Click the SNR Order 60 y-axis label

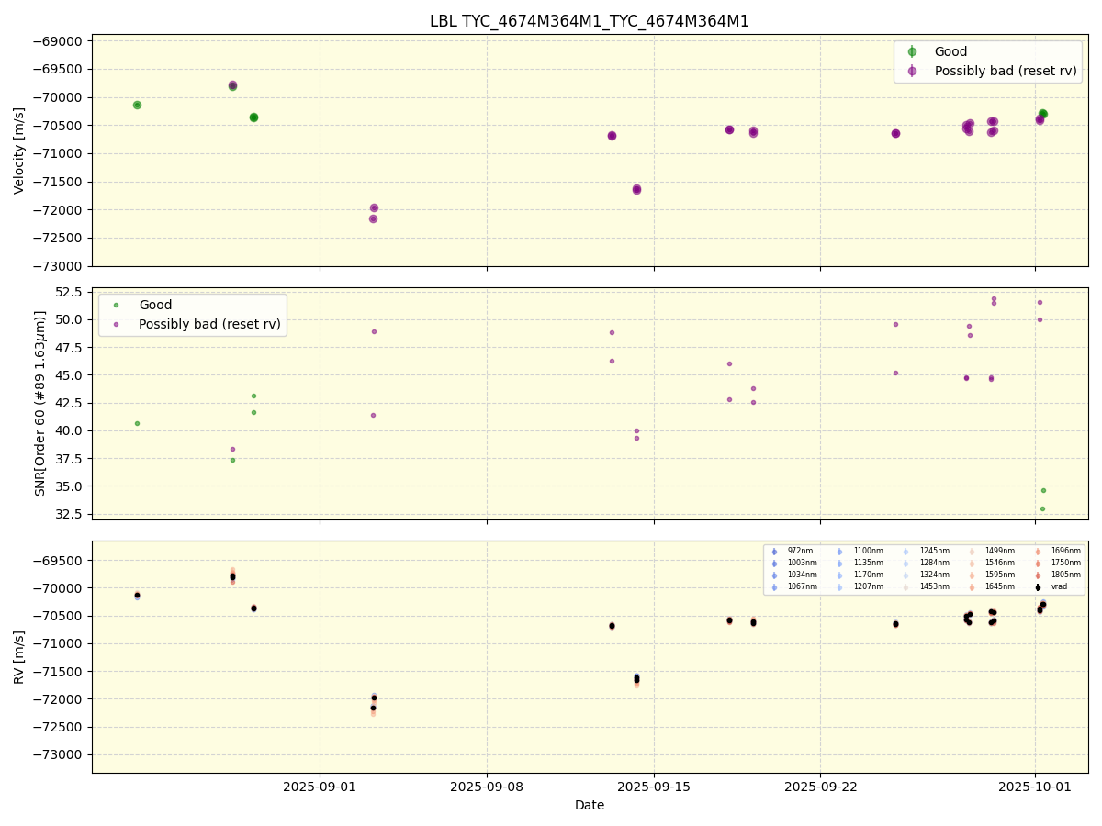click(x=40, y=404)
